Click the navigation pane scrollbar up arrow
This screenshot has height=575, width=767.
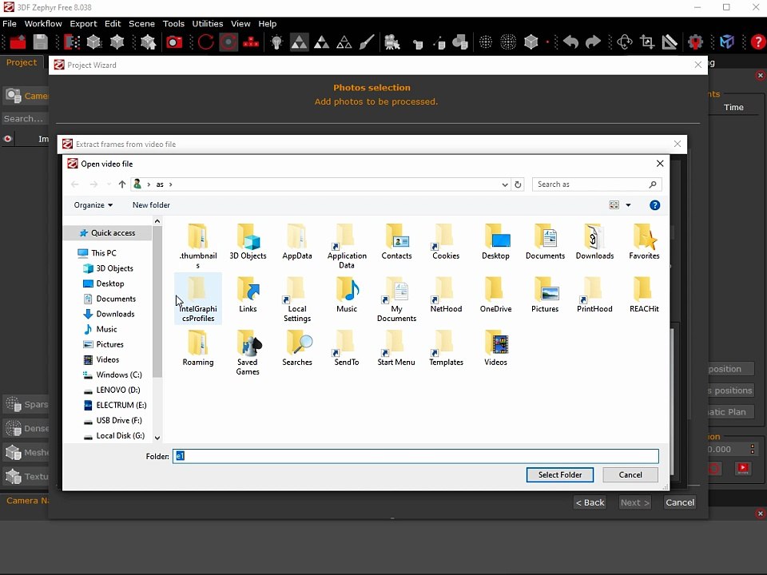(157, 221)
